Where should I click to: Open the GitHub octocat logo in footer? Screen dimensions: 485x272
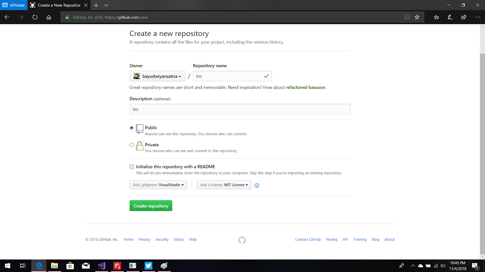(242, 240)
